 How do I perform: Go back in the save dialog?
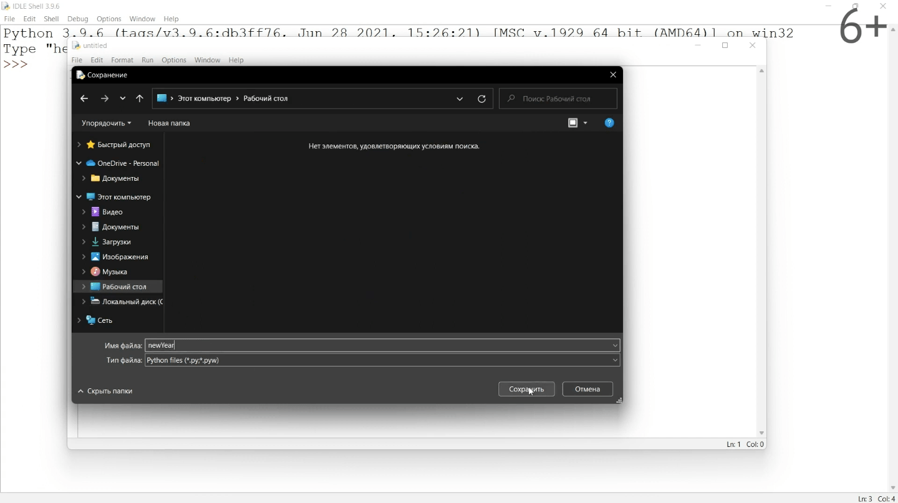(x=85, y=99)
